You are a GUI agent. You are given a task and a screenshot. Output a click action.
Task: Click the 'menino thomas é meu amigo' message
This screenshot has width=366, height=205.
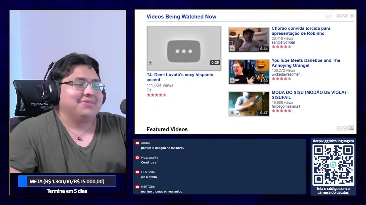pos(162,192)
